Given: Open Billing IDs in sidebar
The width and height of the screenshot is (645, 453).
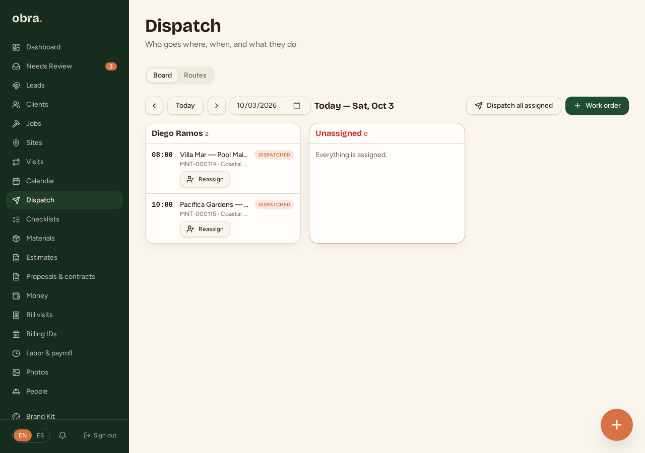Looking at the screenshot, I should pyautogui.click(x=64, y=334).
